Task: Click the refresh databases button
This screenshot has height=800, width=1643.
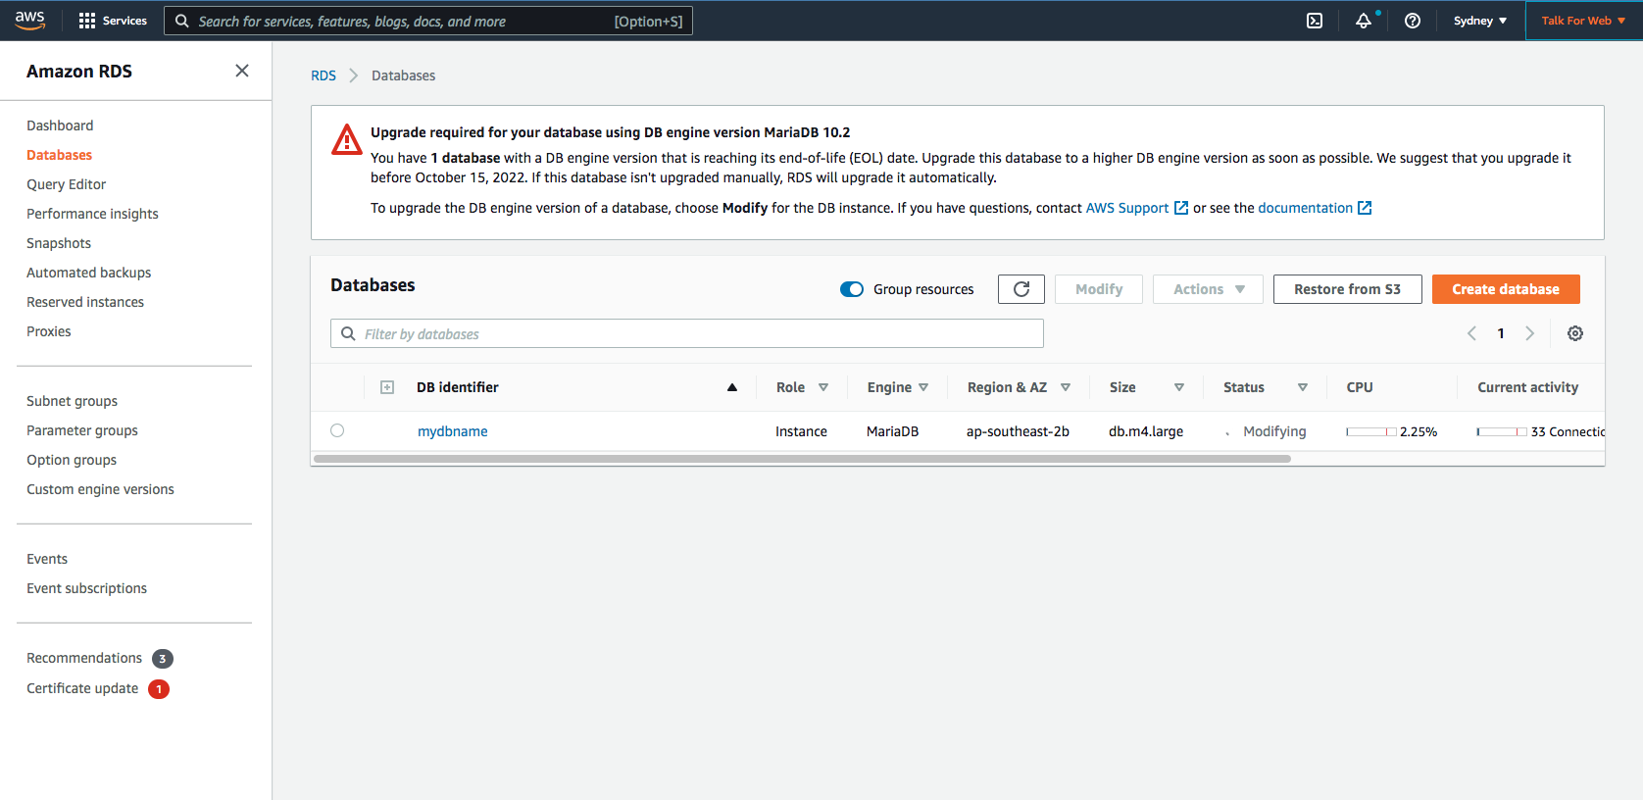Action: pyautogui.click(x=1021, y=289)
